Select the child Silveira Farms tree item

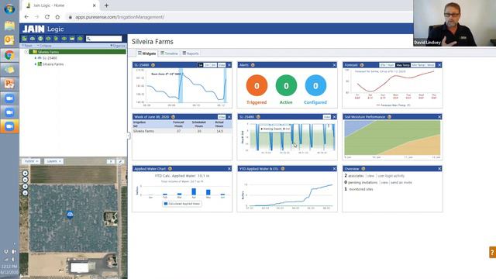pyautogui.click(x=53, y=64)
